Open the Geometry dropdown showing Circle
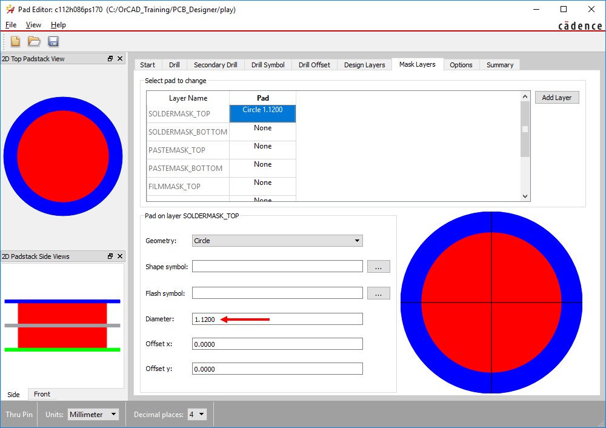606x428 pixels. [x=277, y=241]
